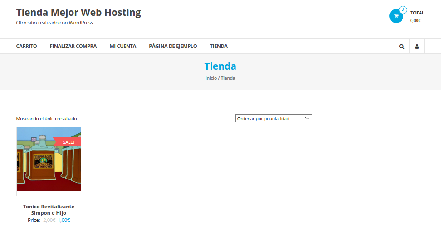Click the Tienda Mejor Web Hosting title
The image size is (441, 240).
coord(78,12)
